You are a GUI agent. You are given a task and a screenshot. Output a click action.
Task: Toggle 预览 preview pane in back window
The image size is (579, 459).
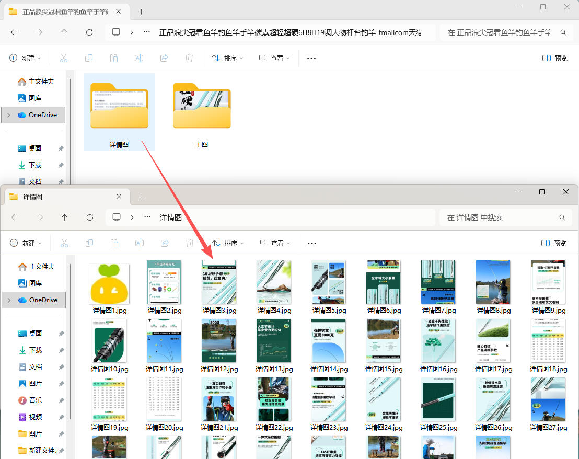coord(555,58)
